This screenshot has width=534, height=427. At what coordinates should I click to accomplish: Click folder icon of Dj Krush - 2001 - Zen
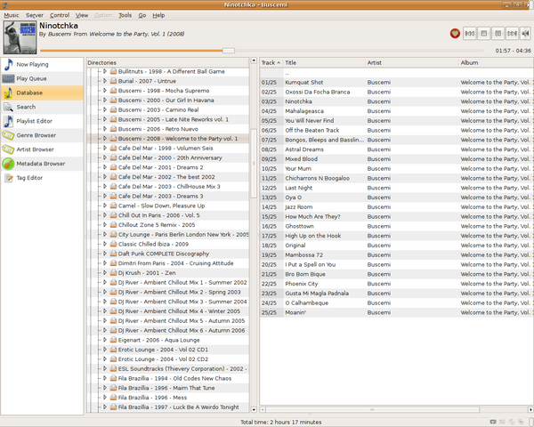tap(113, 273)
